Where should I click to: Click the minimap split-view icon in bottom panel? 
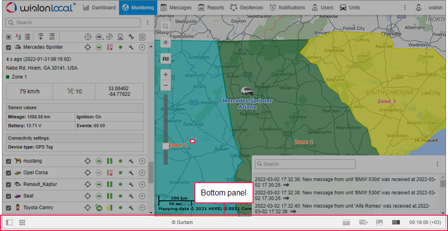pos(396,223)
